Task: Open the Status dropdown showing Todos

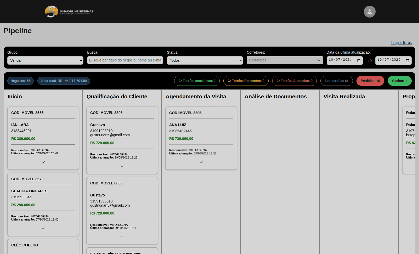Action: (x=205, y=60)
